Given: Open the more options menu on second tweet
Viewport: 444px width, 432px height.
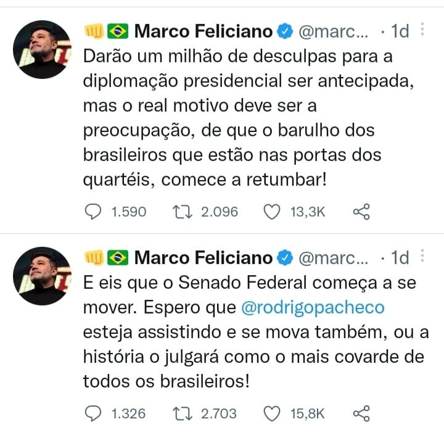Looking at the screenshot, I should (x=422, y=256).
